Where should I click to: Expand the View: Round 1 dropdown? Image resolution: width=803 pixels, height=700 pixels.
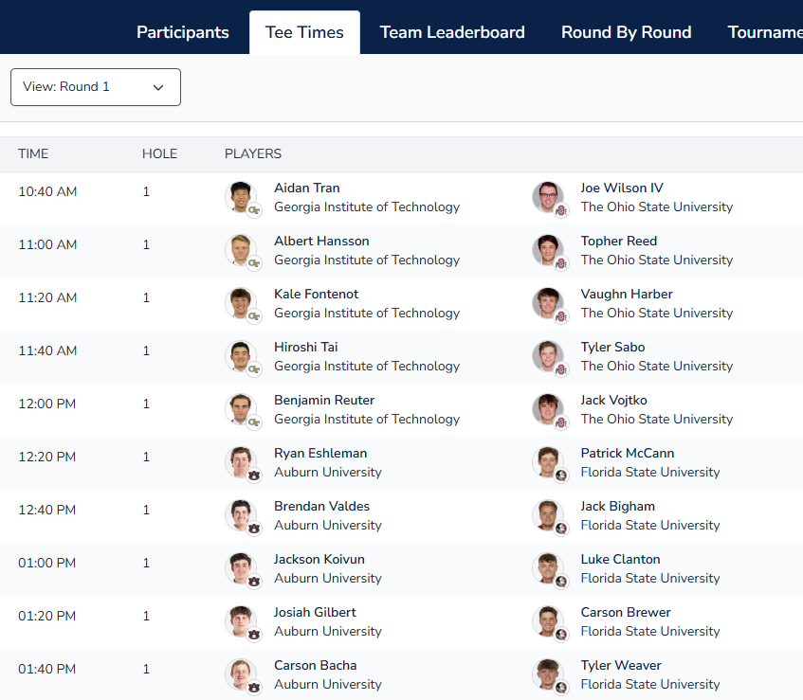(96, 87)
